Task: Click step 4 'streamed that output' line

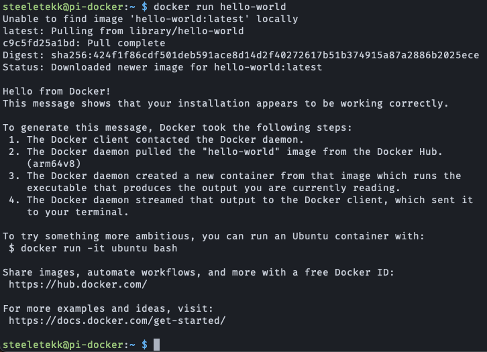Action: pyautogui.click(x=241, y=200)
